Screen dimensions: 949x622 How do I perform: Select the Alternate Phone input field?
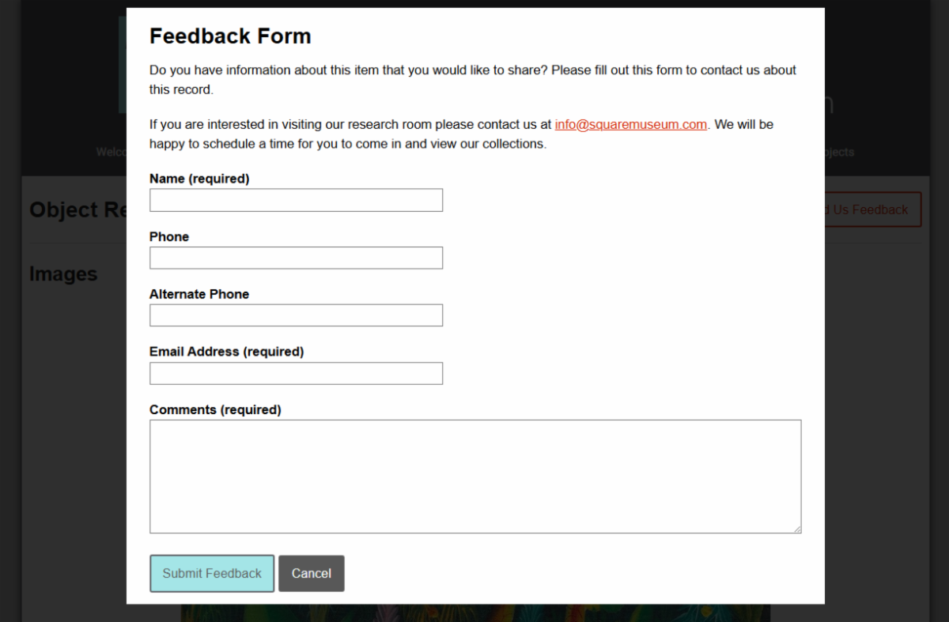[x=296, y=315]
